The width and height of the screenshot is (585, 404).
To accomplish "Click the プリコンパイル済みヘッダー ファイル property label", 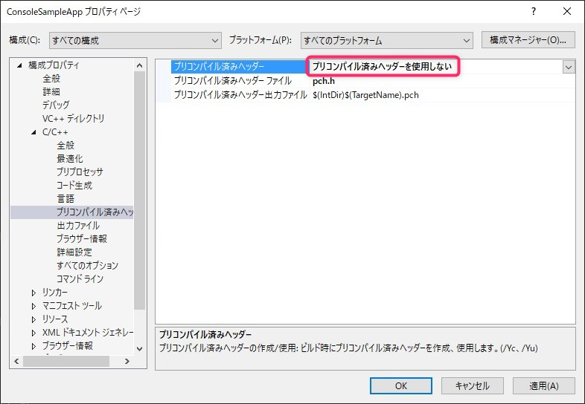I will [x=233, y=81].
